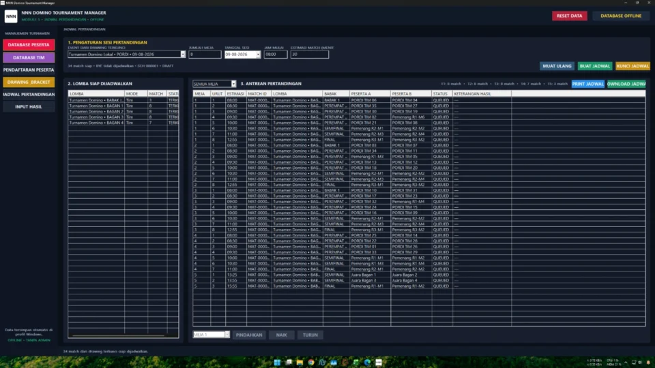Image resolution: width=655 pixels, height=368 pixels.
Task: Click Turun button to move match down
Action: coord(310,335)
